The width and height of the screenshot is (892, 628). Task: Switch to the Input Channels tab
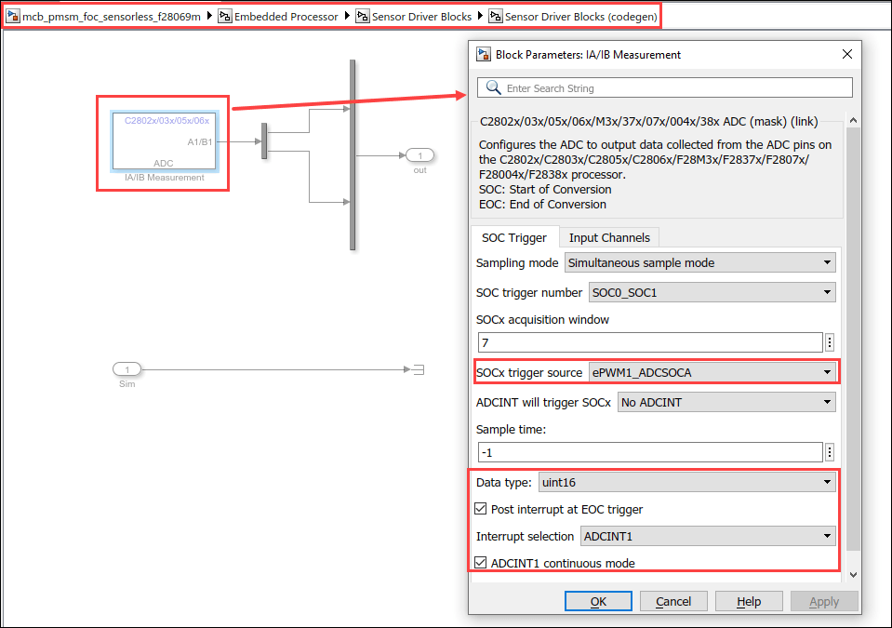(x=609, y=238)
